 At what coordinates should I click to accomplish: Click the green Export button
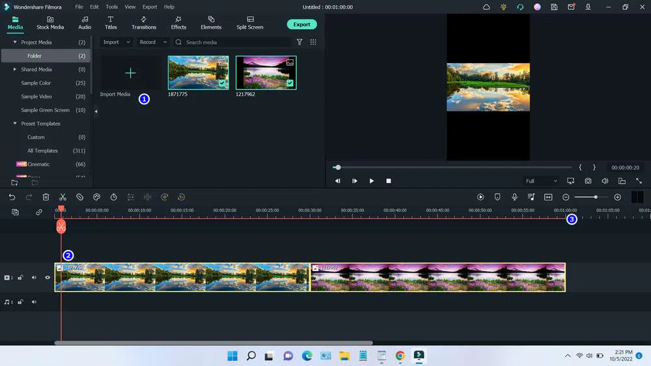point(302,24)
